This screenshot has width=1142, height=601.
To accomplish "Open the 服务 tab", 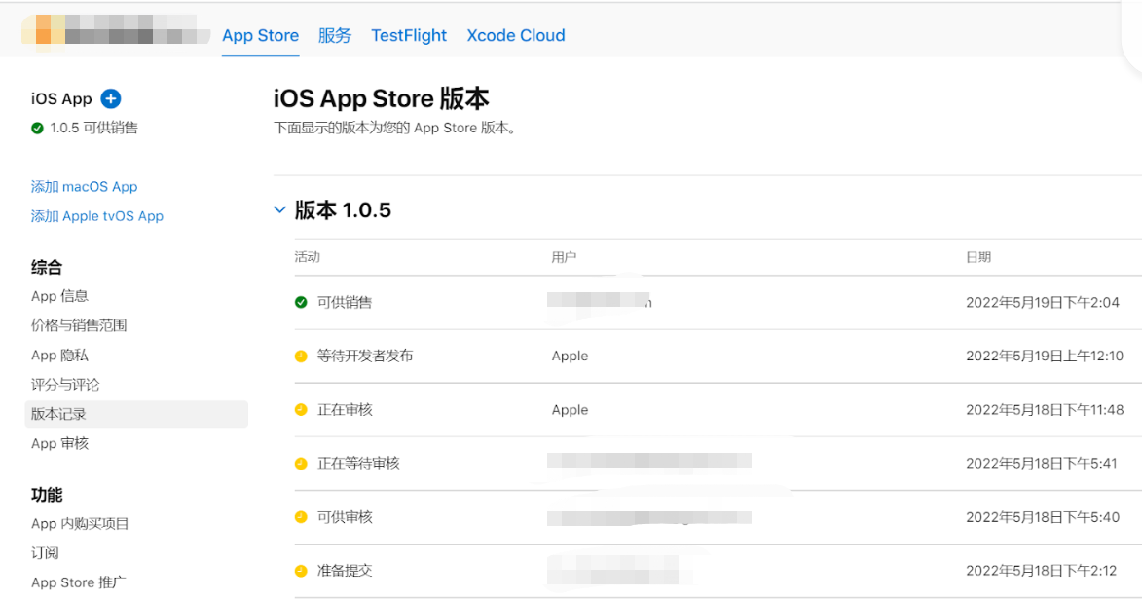I will 335,36.
